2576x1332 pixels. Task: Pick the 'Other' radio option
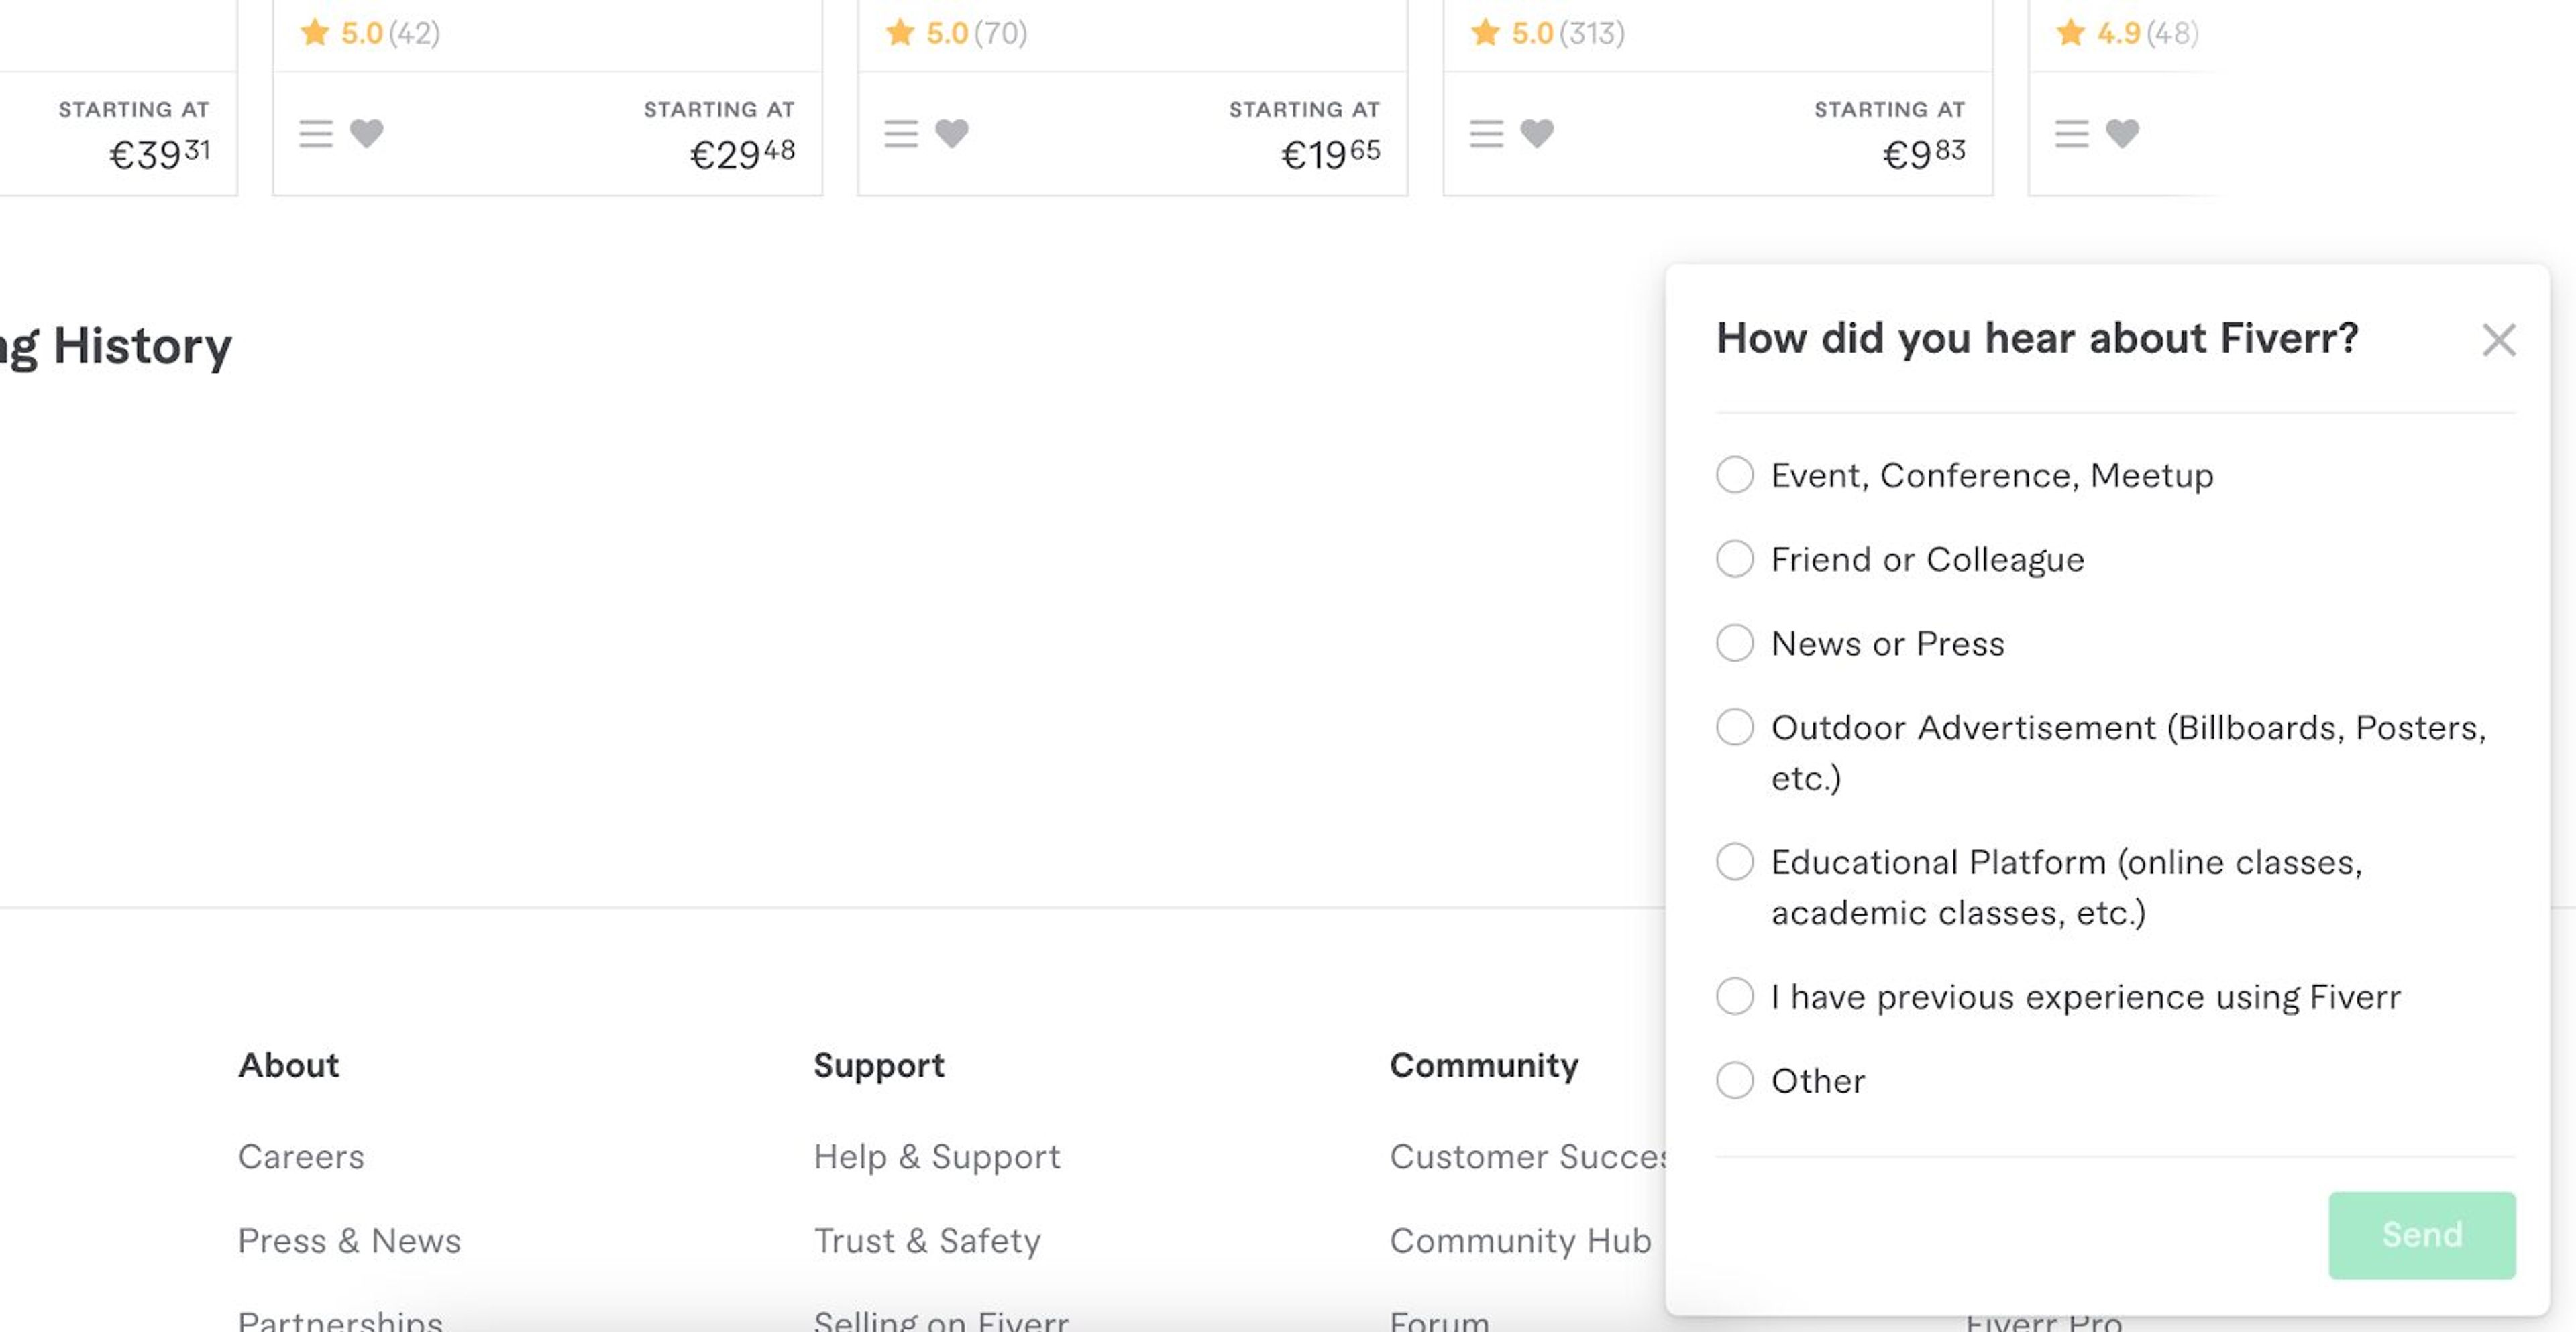click(1734, 1080)
